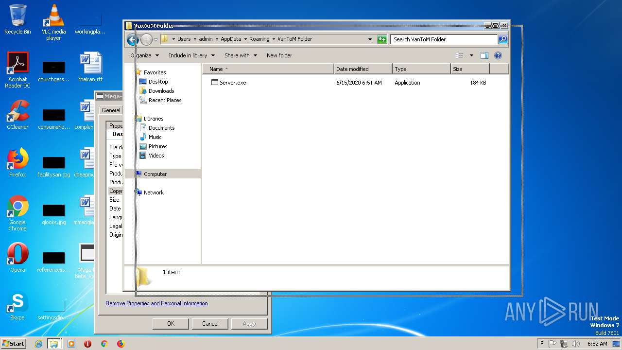Select facilitysan.jpg desktop file
The image size is (622, 350).
click(53, 166)
